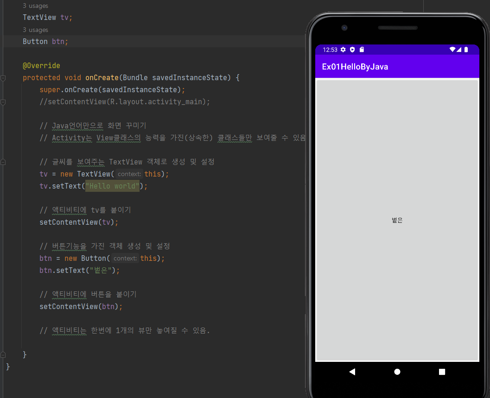
Task: Click the '액티비티에 버튼을 붙이기' comment
Action: 88,294
